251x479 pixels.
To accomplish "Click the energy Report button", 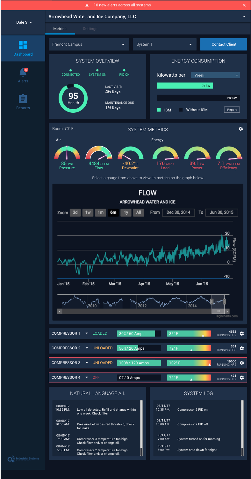I will [x=232, y=110].
